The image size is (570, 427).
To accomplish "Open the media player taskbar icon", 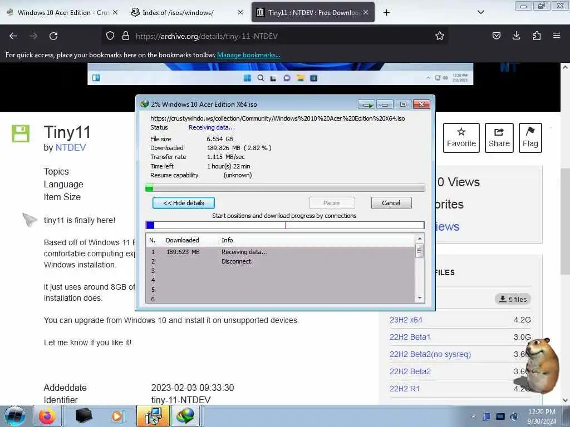I will pyautogui.click(x=117, y=416).
